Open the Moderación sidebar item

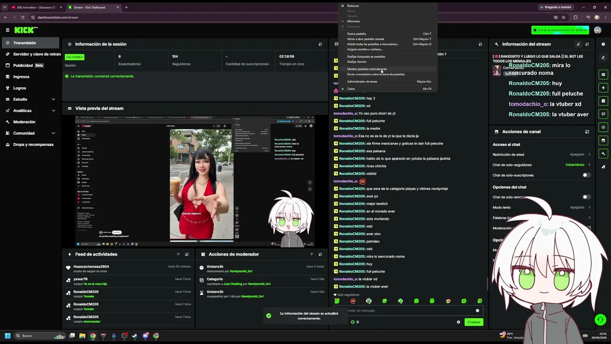click(x=30, y=122)
